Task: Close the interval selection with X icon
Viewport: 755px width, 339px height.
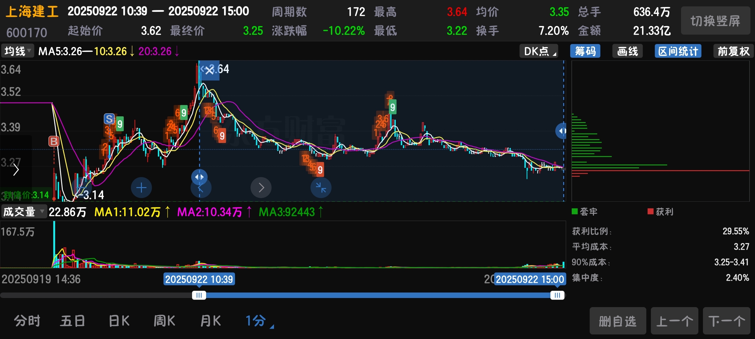Action: click(x=209, y=70)
